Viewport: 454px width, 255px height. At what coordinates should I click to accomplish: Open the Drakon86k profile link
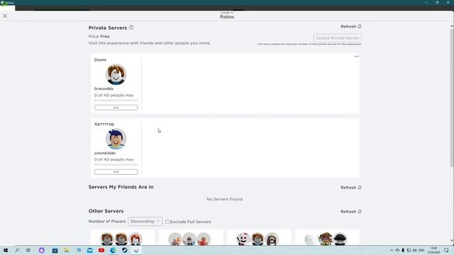tap(104, 89)
